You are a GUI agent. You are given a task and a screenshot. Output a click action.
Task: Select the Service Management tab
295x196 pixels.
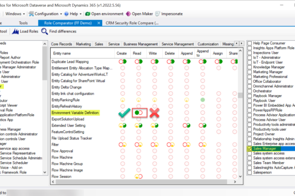coord(177,44)
